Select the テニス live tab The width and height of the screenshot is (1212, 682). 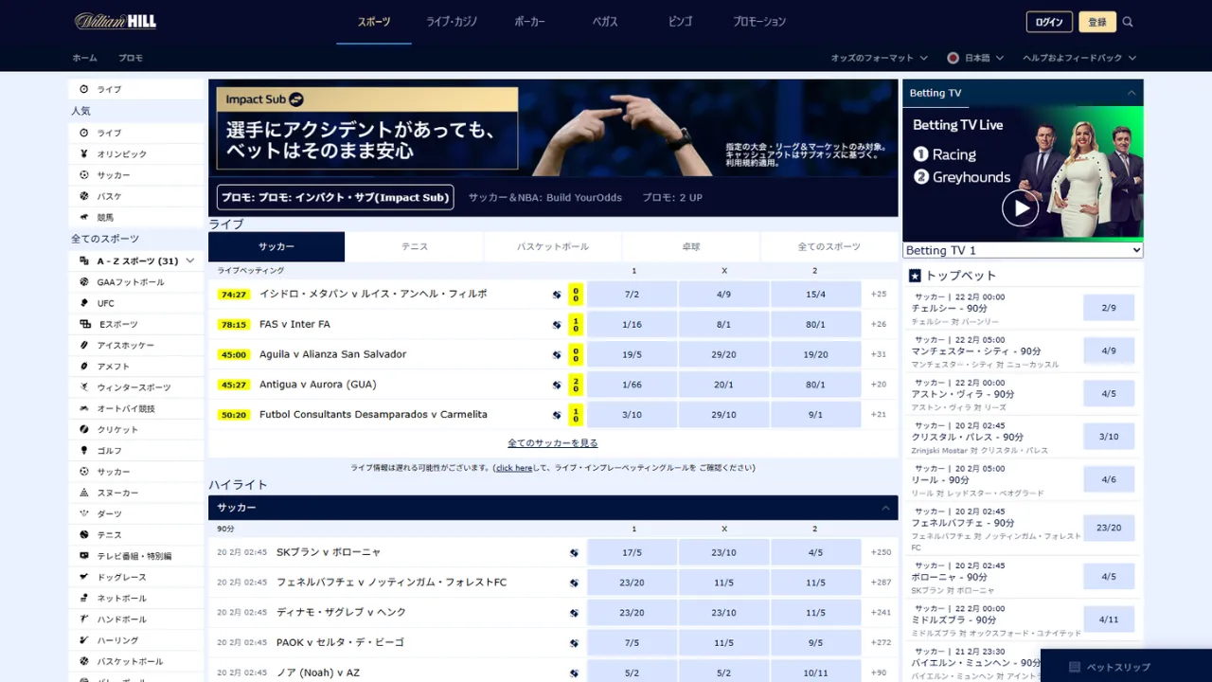pos(415,246)
